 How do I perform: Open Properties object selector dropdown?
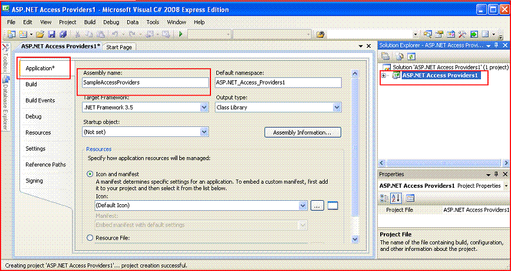(506, 185)
